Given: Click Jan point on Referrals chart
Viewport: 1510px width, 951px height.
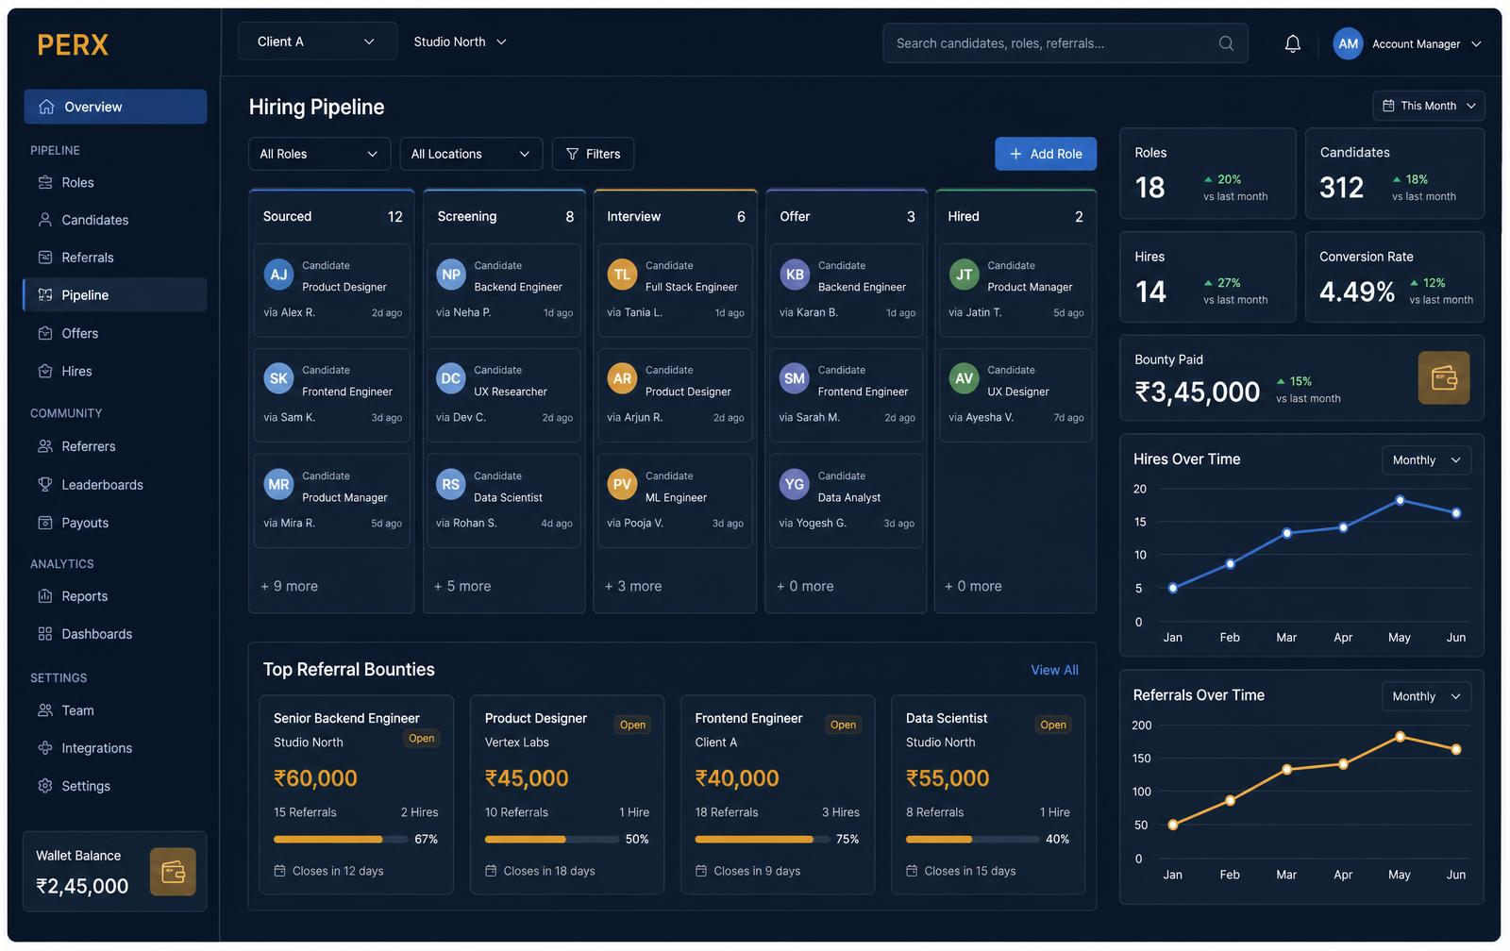Looking at the screenshot, I should (1173, 825).
